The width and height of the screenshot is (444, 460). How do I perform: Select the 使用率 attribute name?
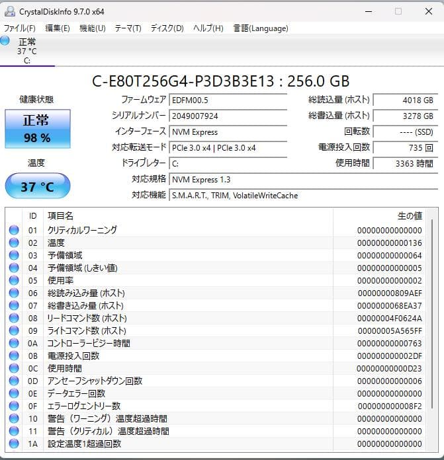click(60, 280)
